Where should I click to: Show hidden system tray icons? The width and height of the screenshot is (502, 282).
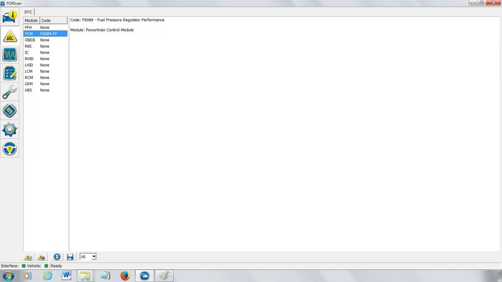point(495,276)
